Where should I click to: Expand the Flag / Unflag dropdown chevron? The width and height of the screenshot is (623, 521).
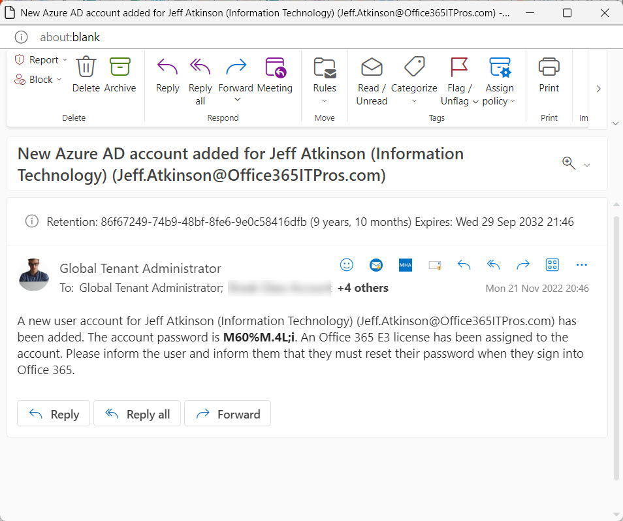475,102
